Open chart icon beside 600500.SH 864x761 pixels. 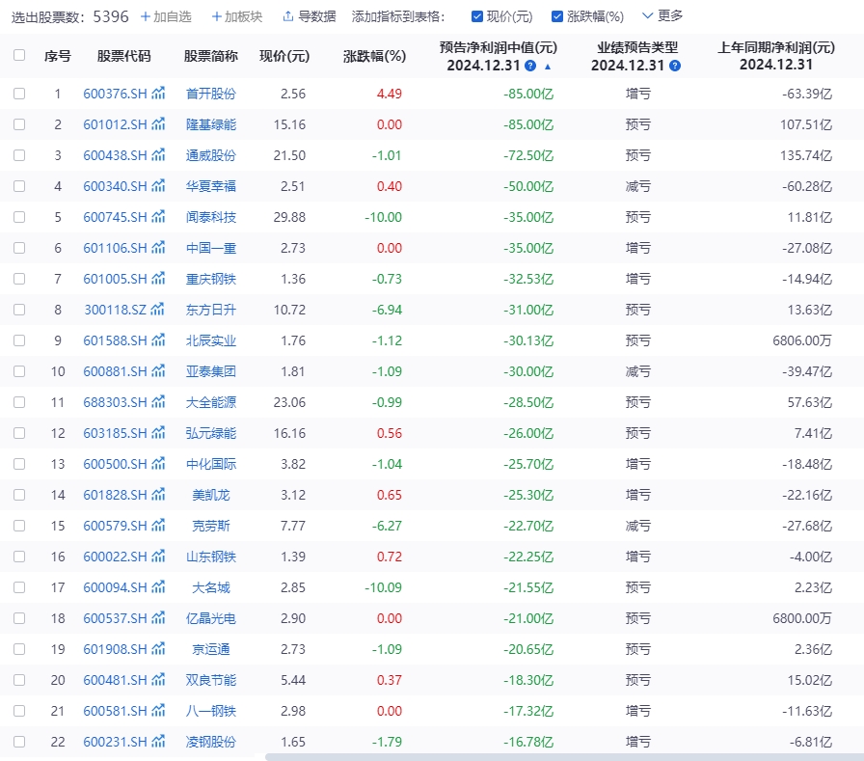(158, 463)
